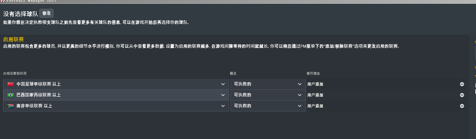Click the 启用国家和联赛 column header
476x139 pixels.
pyautogui.click(x=15, y=74)
